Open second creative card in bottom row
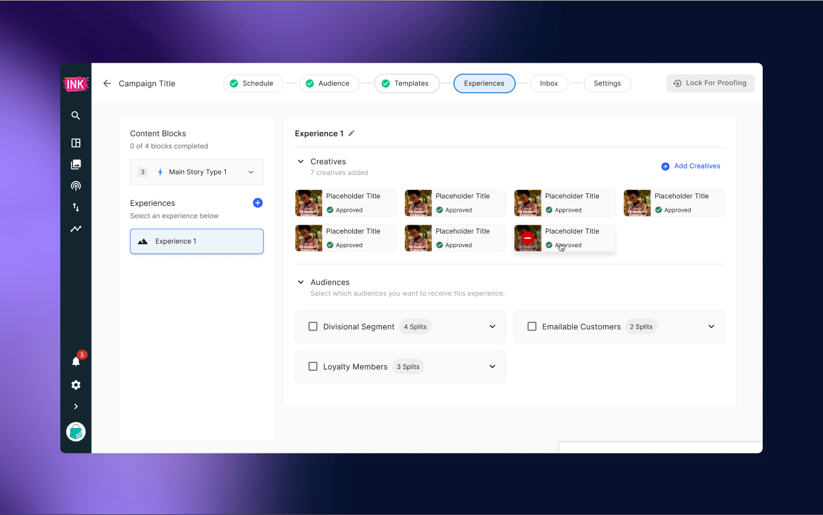 pos(455,238)
